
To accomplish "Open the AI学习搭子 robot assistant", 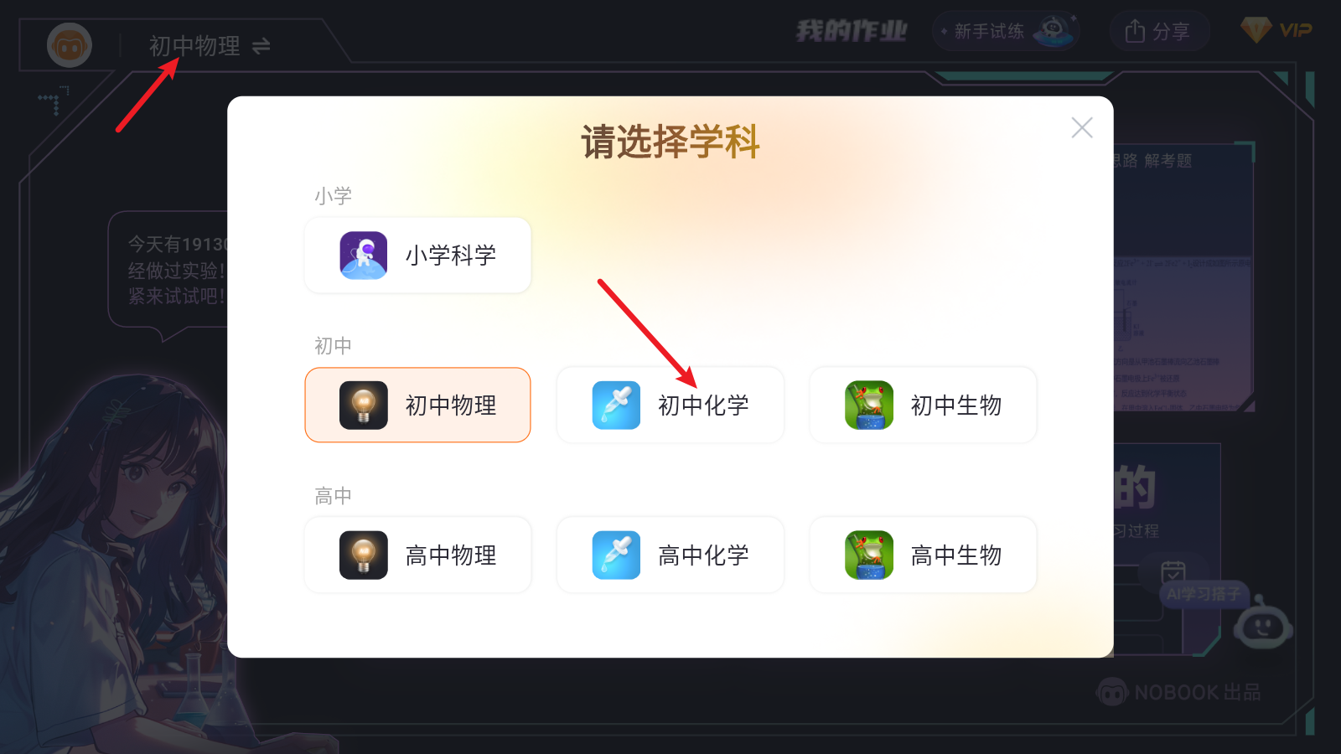I will [1263, 626].
